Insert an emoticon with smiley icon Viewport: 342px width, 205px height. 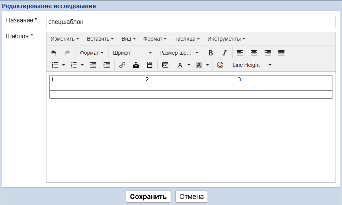(220, 65)
